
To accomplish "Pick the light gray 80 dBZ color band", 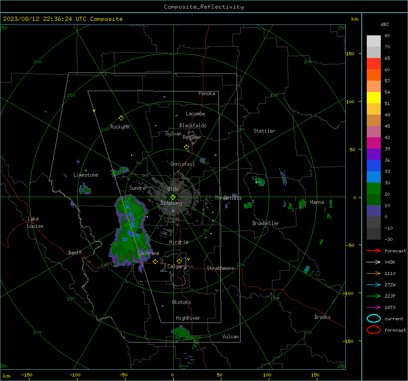I will (374, 41).
